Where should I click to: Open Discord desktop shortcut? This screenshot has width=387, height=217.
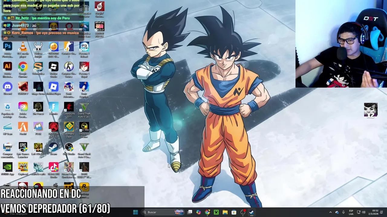click(x=8, y=89)
